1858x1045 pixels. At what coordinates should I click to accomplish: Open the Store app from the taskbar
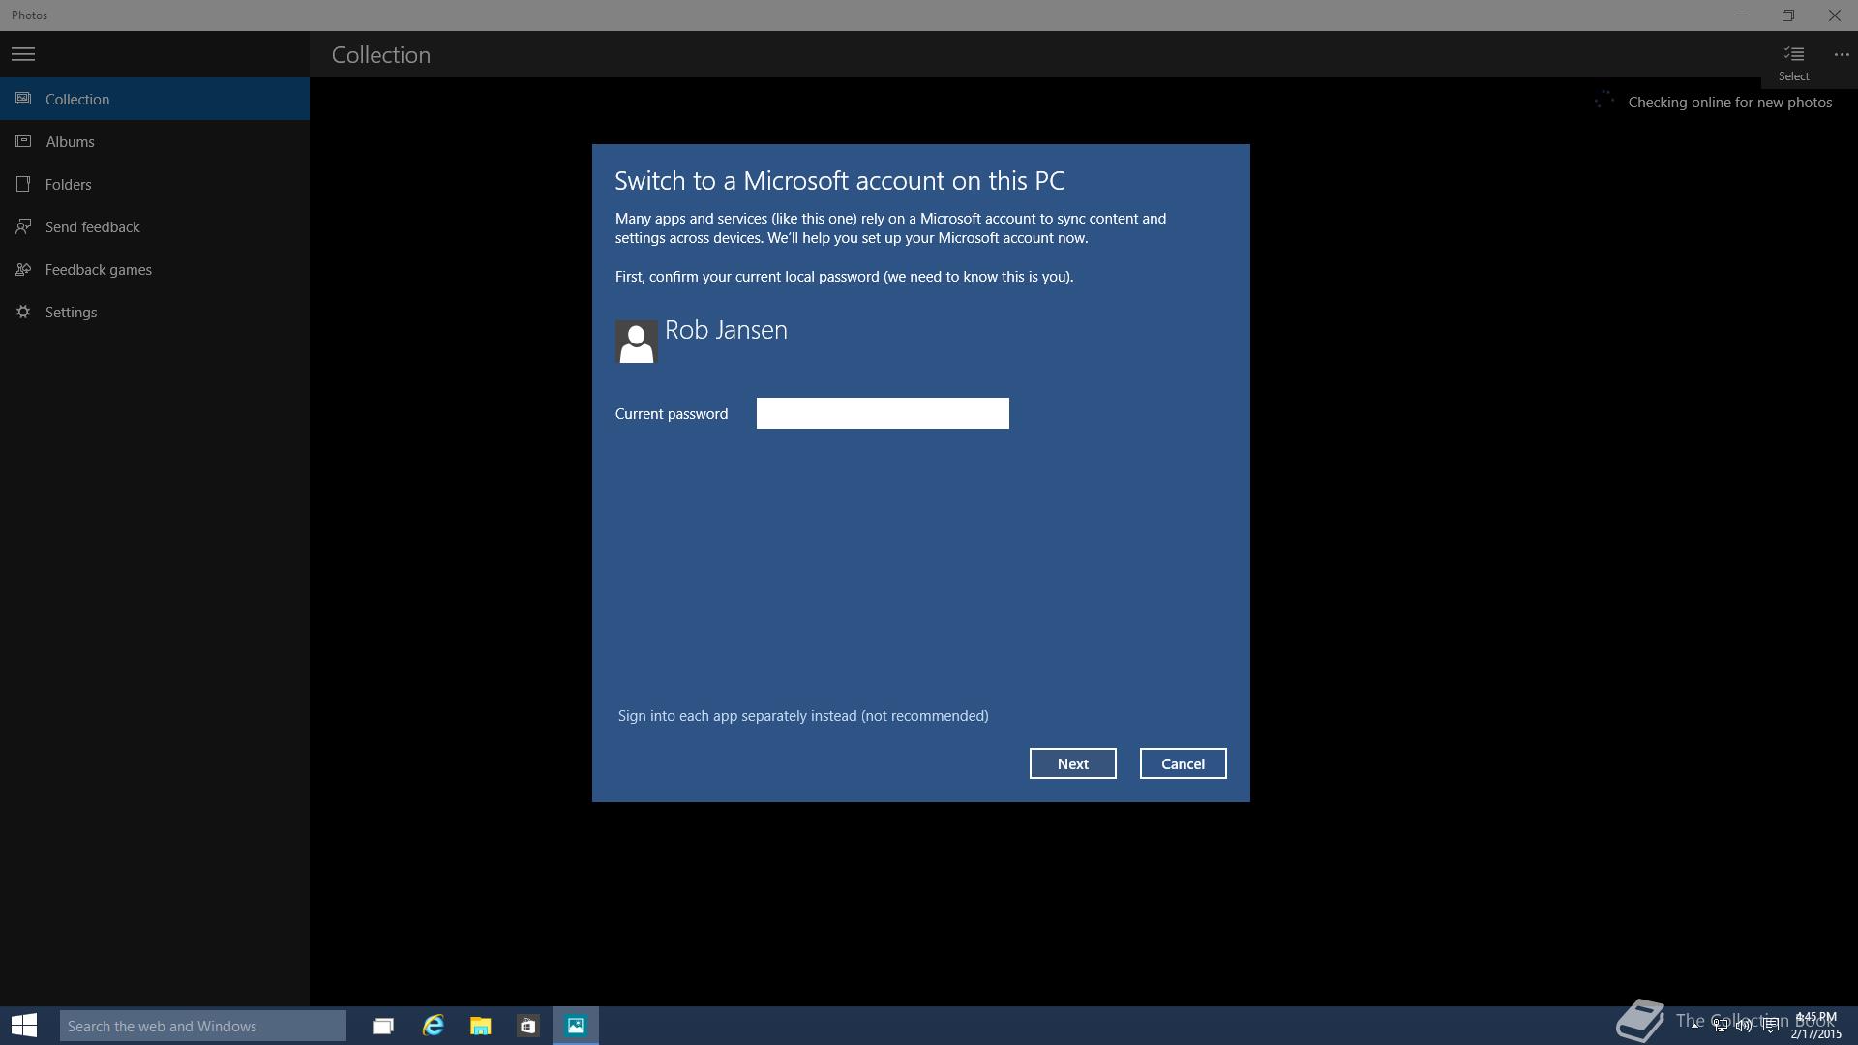[527, 1026]
